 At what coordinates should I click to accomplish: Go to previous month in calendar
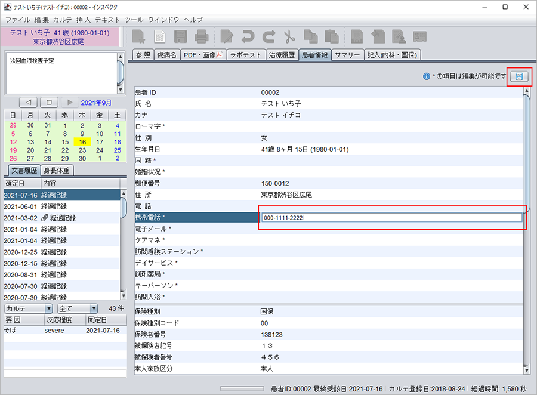coord(29,102)
